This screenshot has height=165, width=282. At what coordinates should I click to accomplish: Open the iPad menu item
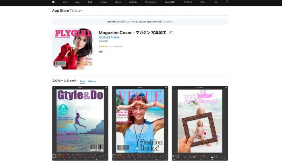point(90,2)
